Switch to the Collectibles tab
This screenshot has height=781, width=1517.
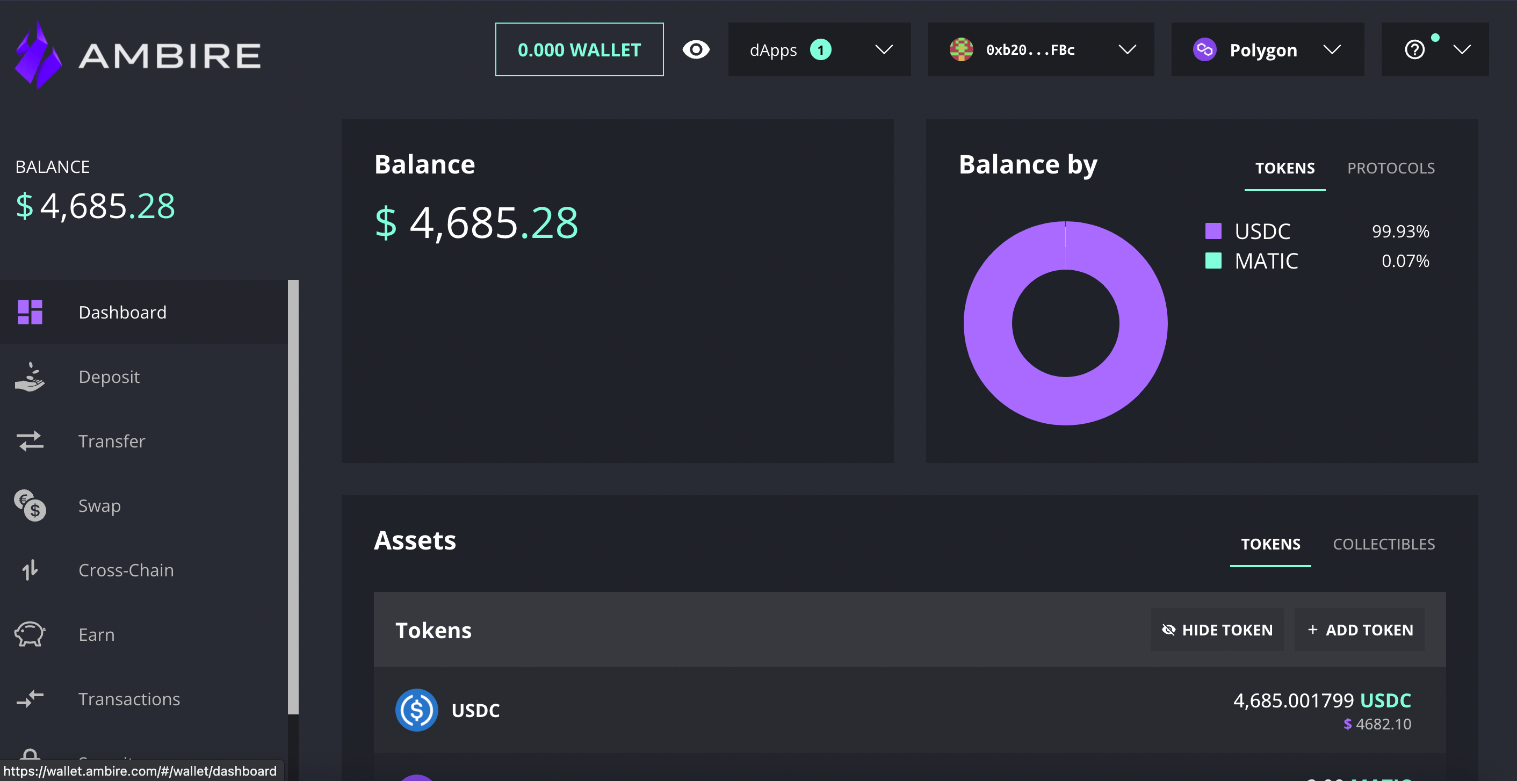click(x=1383, y=544)
